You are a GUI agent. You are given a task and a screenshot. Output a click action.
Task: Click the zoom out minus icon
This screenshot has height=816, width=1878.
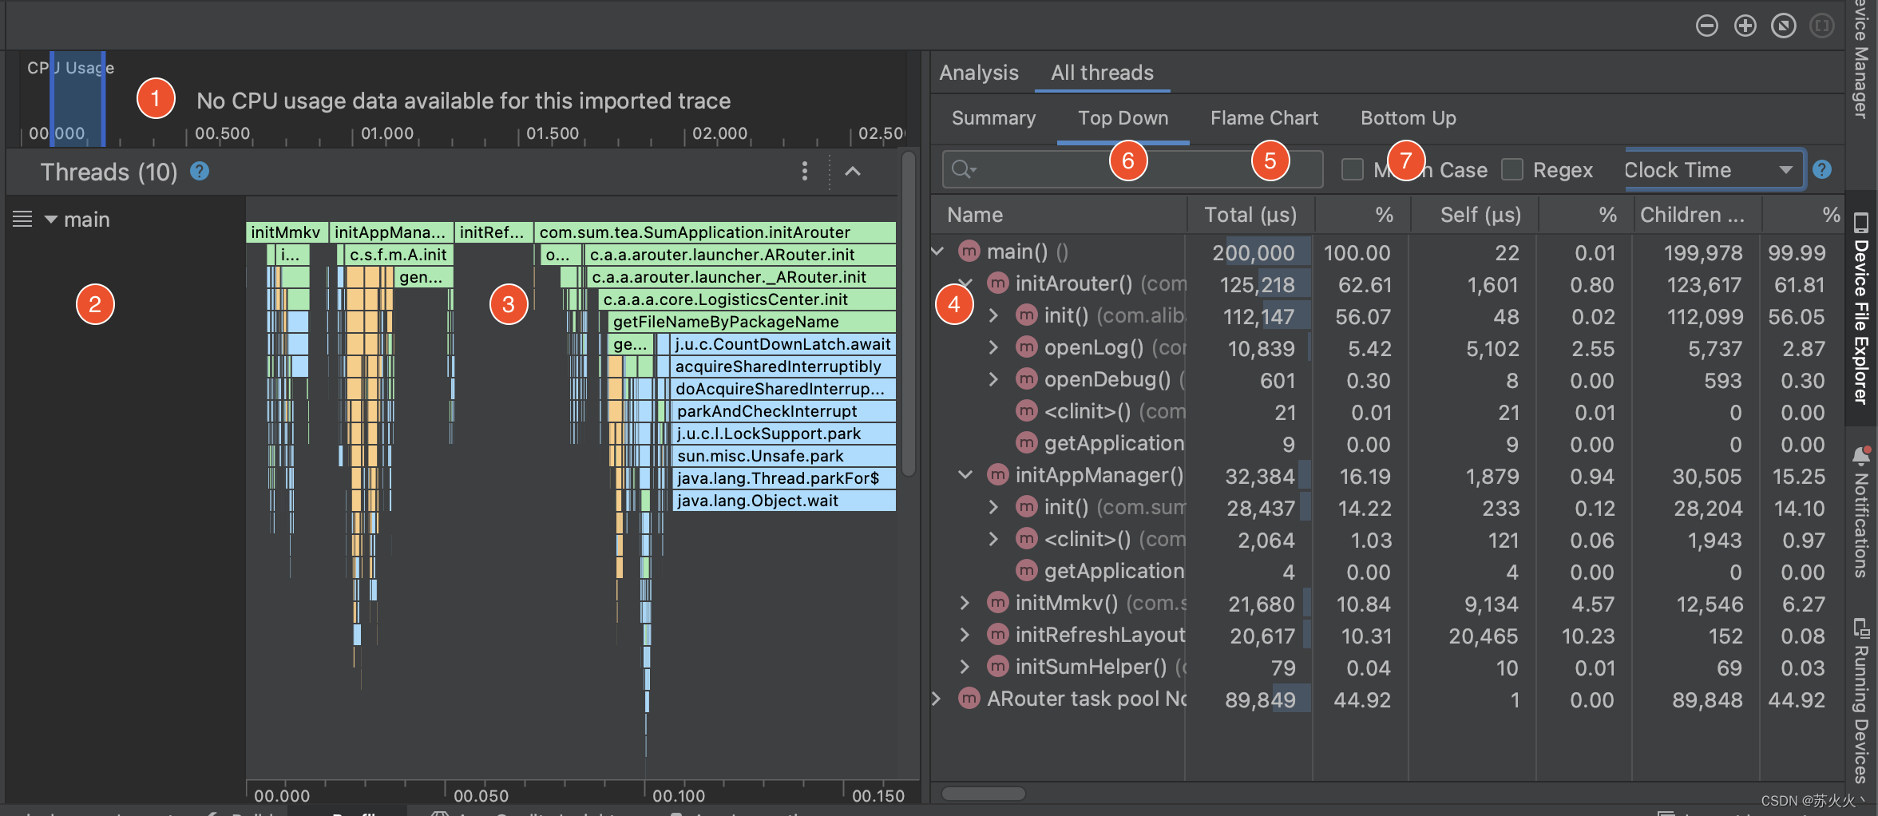pos(1706,26)
